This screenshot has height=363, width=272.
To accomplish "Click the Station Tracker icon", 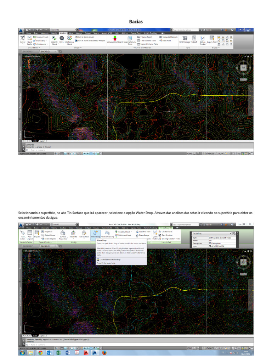I will pyautogui.click(x=203, y=40).
